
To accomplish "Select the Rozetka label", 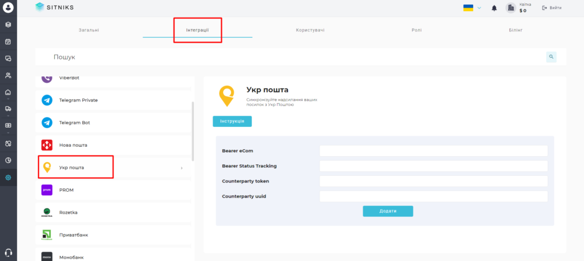I will [x=68, y=213].
